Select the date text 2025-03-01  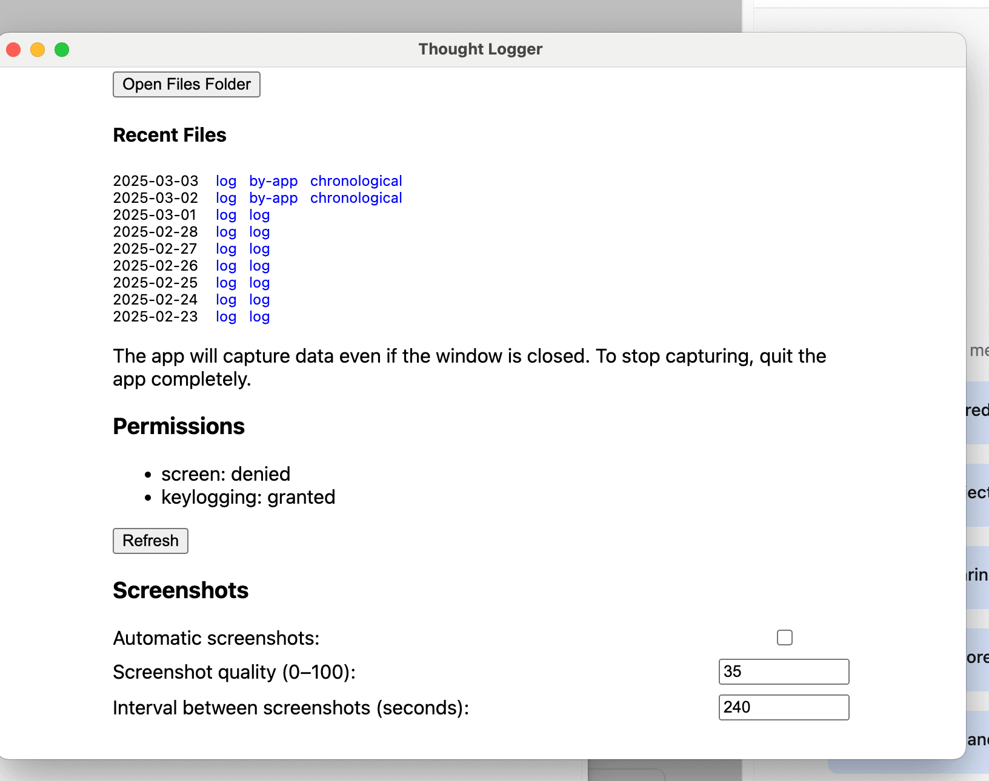point(155,215)
